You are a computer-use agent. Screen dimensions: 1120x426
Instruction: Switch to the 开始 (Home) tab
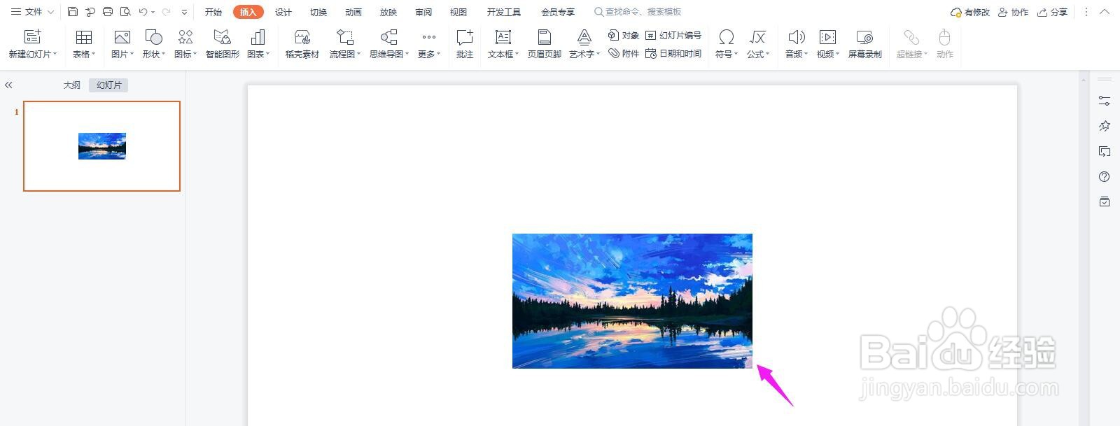pyautogui.click(x=213, y=12)
